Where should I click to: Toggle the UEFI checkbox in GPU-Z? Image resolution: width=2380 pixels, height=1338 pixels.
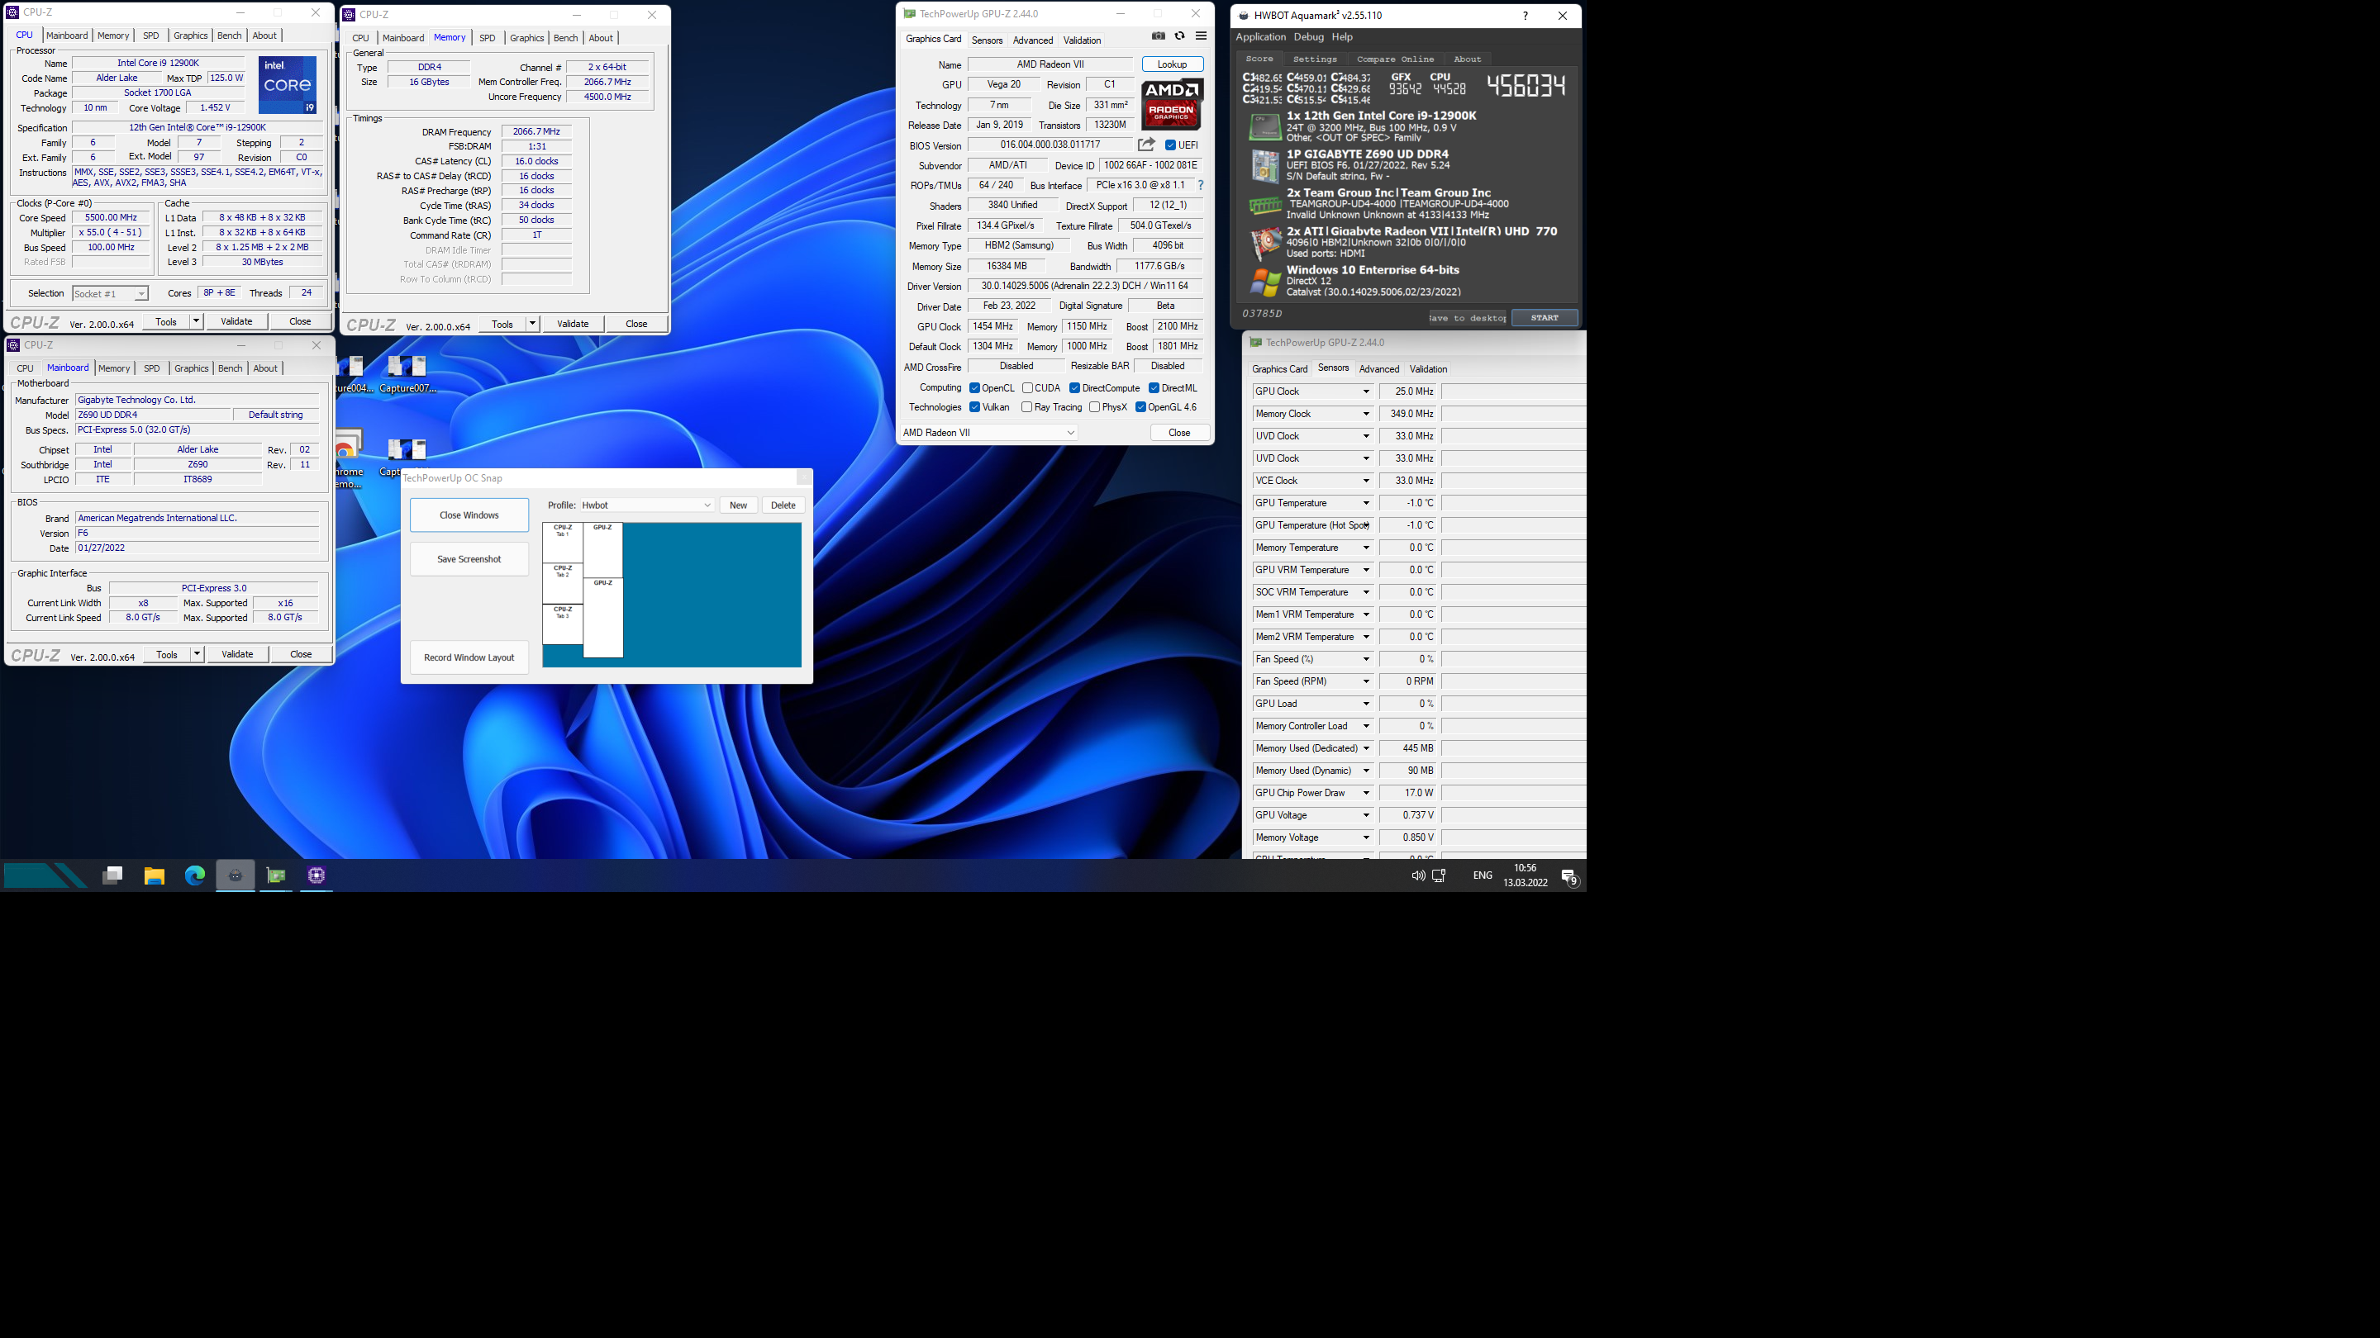(1171, 145)
